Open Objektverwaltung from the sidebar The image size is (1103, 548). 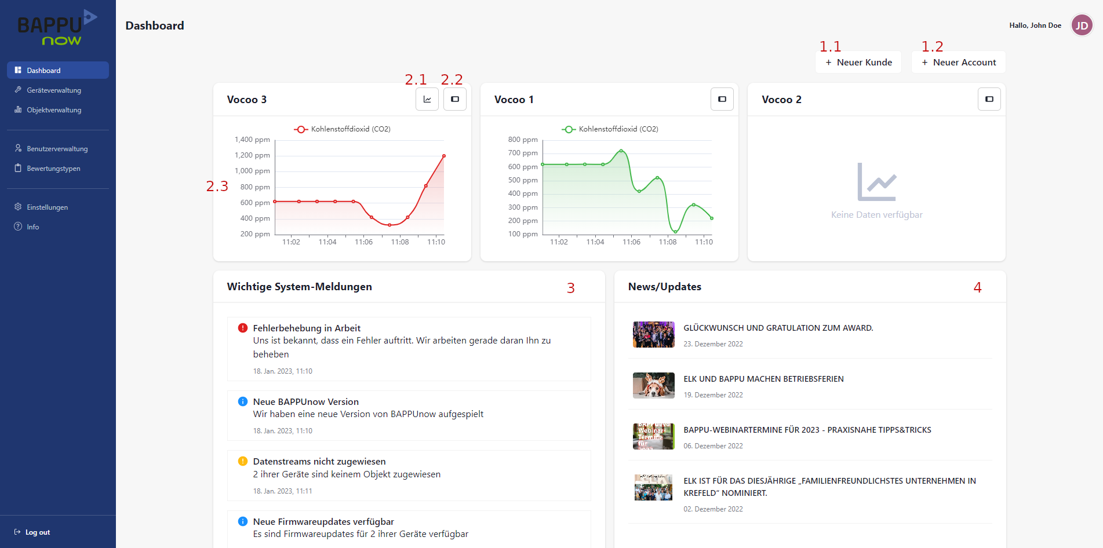coord(58,109)
